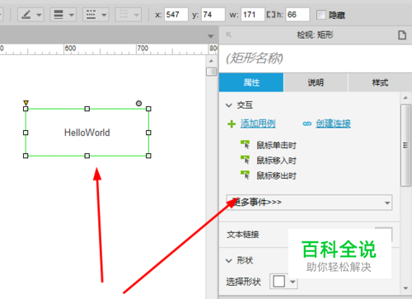This screenshot has height=299, width=412.
Task: Switch to the 样式 tab
Action: (x=380, y=82)
